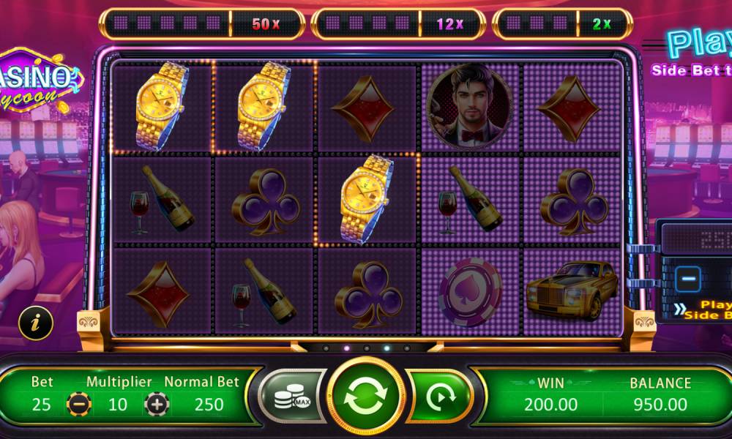Click the tycoon man portrait symbol

click(x=470, y=106)
